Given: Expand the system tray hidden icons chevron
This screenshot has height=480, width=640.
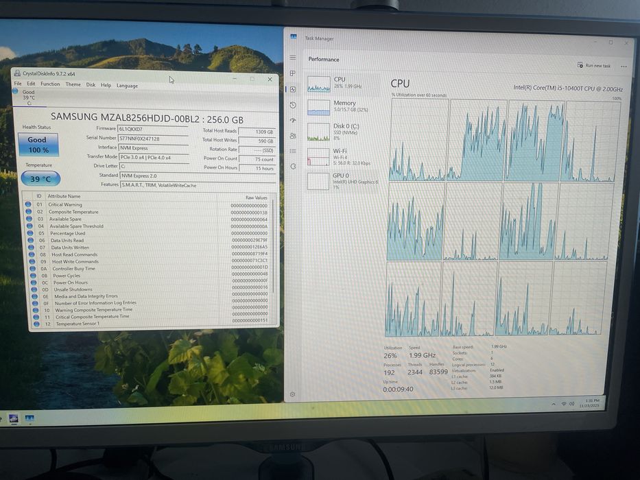Looking at the screenshot, I should 554,404.
